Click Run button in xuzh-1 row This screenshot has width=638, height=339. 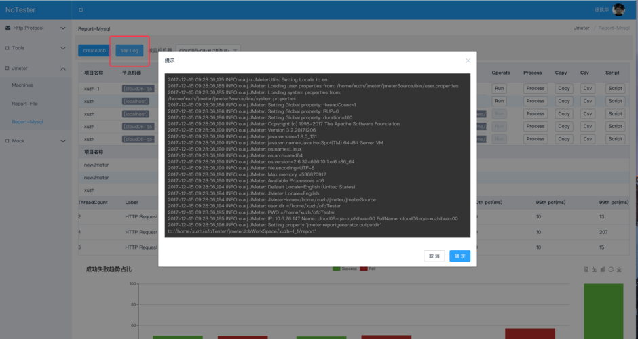(500, 88)
